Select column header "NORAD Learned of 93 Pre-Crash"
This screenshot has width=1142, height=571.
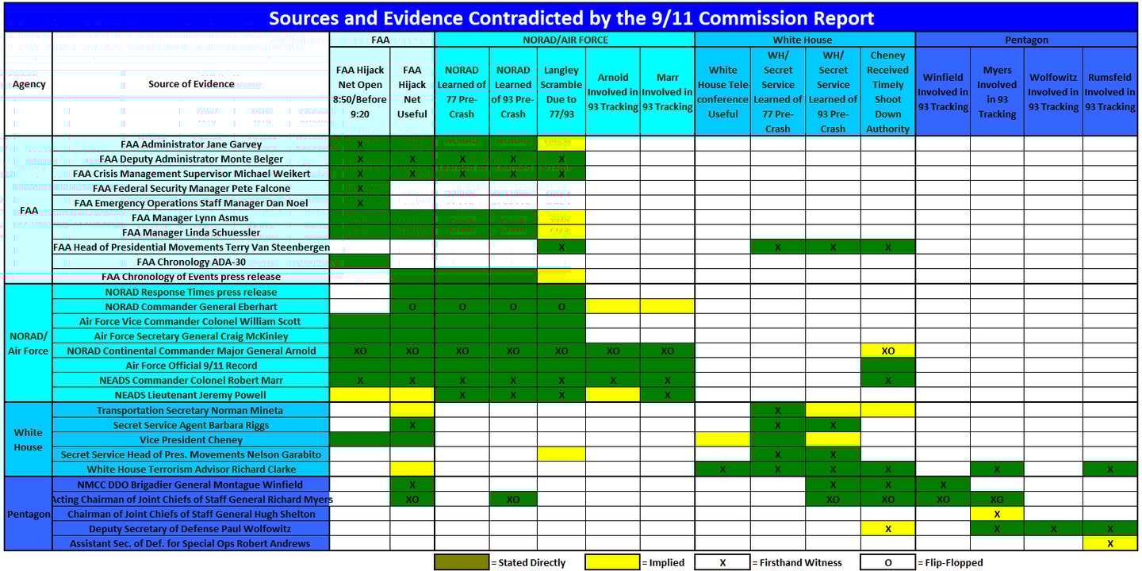[x=513, y=92]
